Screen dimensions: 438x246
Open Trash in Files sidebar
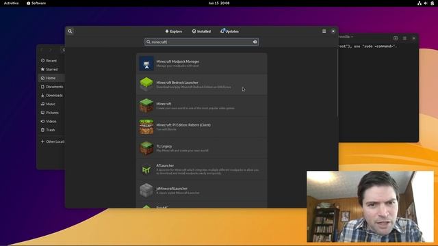pos(51,130)
